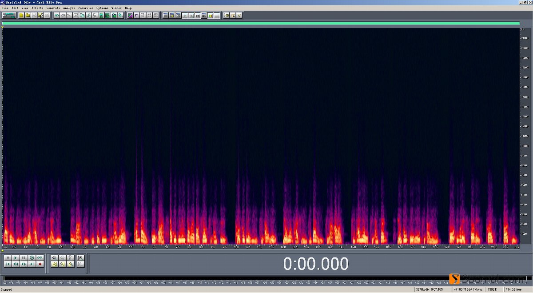This screenshot has width=533, height=293.
Task: Jump to end transport button
Action: point(32,264)
